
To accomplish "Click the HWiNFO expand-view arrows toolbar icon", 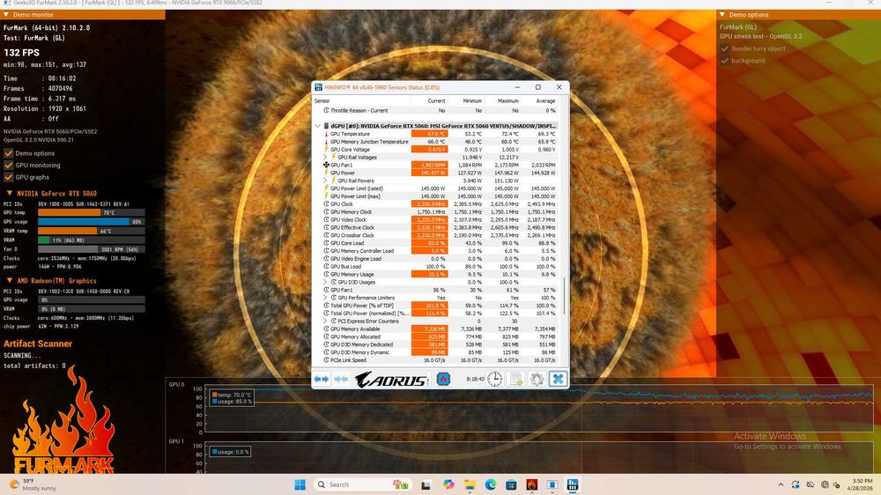I will [x=322, y=380].
